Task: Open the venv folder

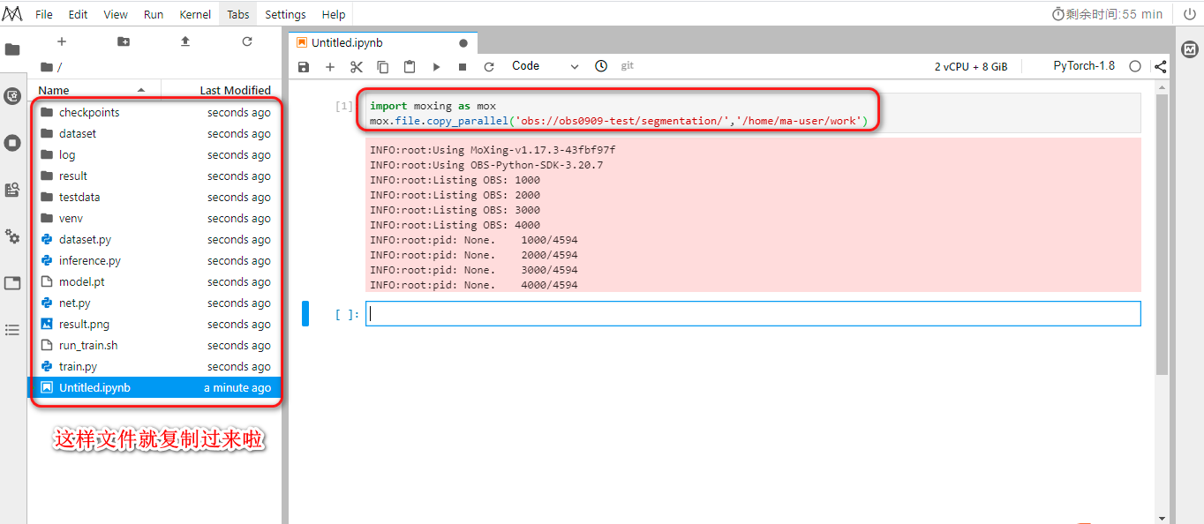Action: [154, 218]
